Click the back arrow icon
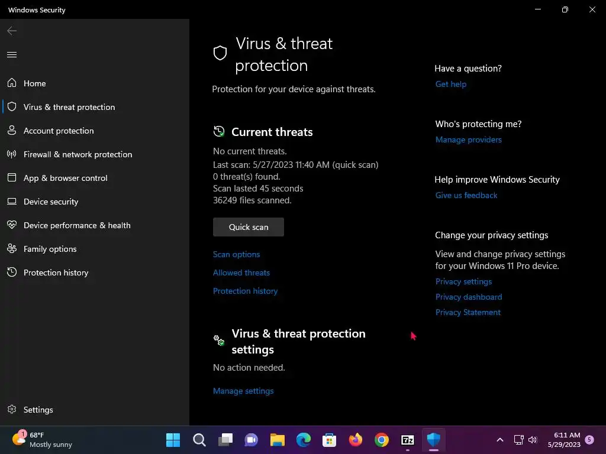This screenshot has height=454, width=606. tap(12, 31)
